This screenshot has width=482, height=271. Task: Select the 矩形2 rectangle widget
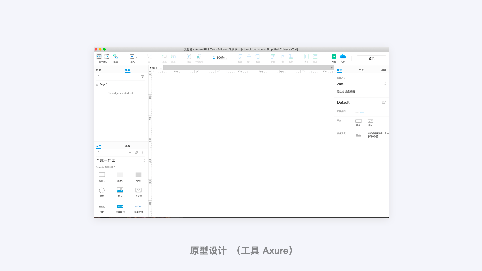click(x=120, y=177)
